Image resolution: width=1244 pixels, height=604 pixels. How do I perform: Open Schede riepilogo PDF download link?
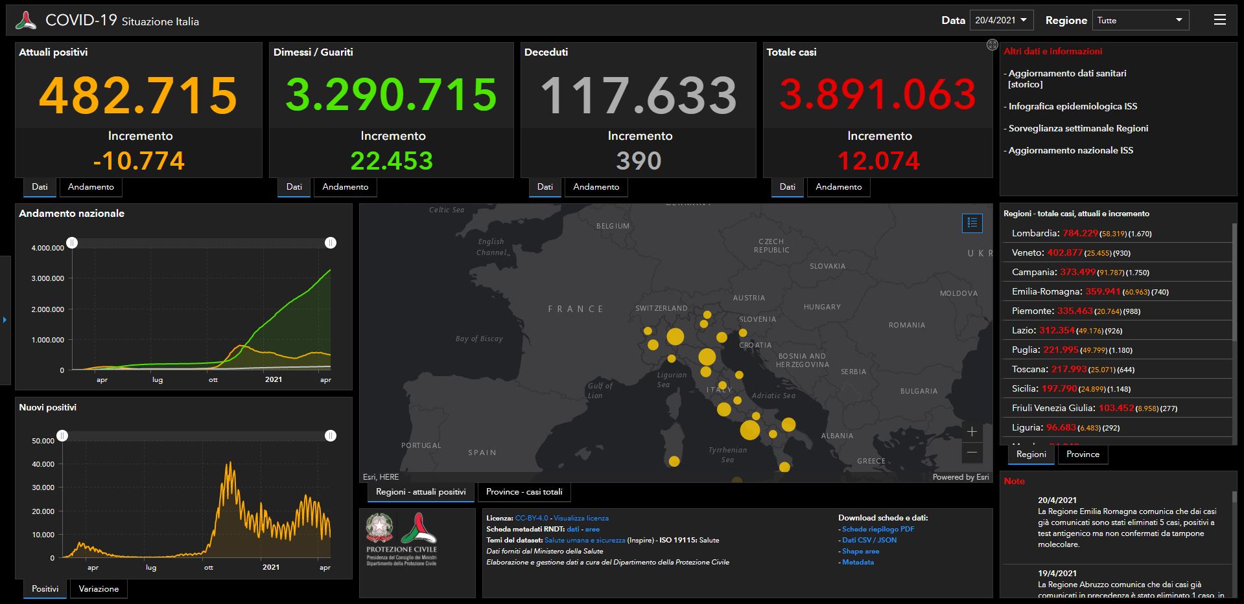(878, 529)
